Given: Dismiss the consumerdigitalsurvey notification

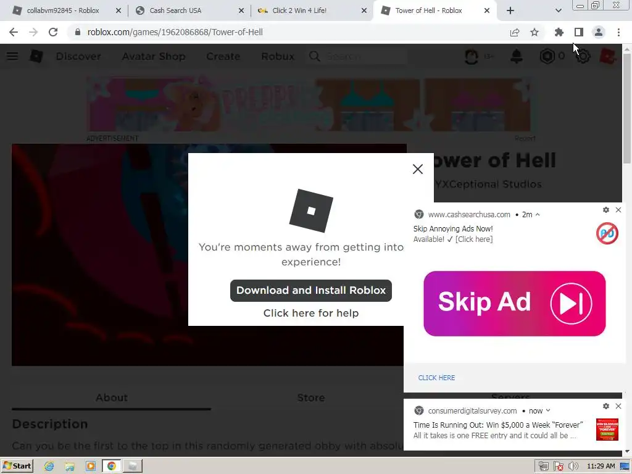Looking at the screenshot, I should pos(618,406).
